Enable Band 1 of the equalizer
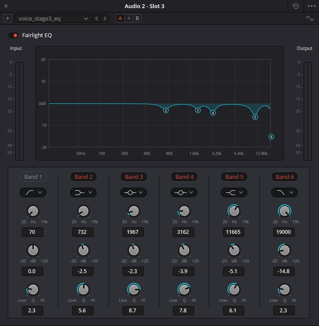The width and height of the screenshot is (319, 326). pyautogui.click(x=33, y=177)
